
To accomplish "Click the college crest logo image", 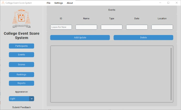I will pyautogui.click(x=22, y=19).
